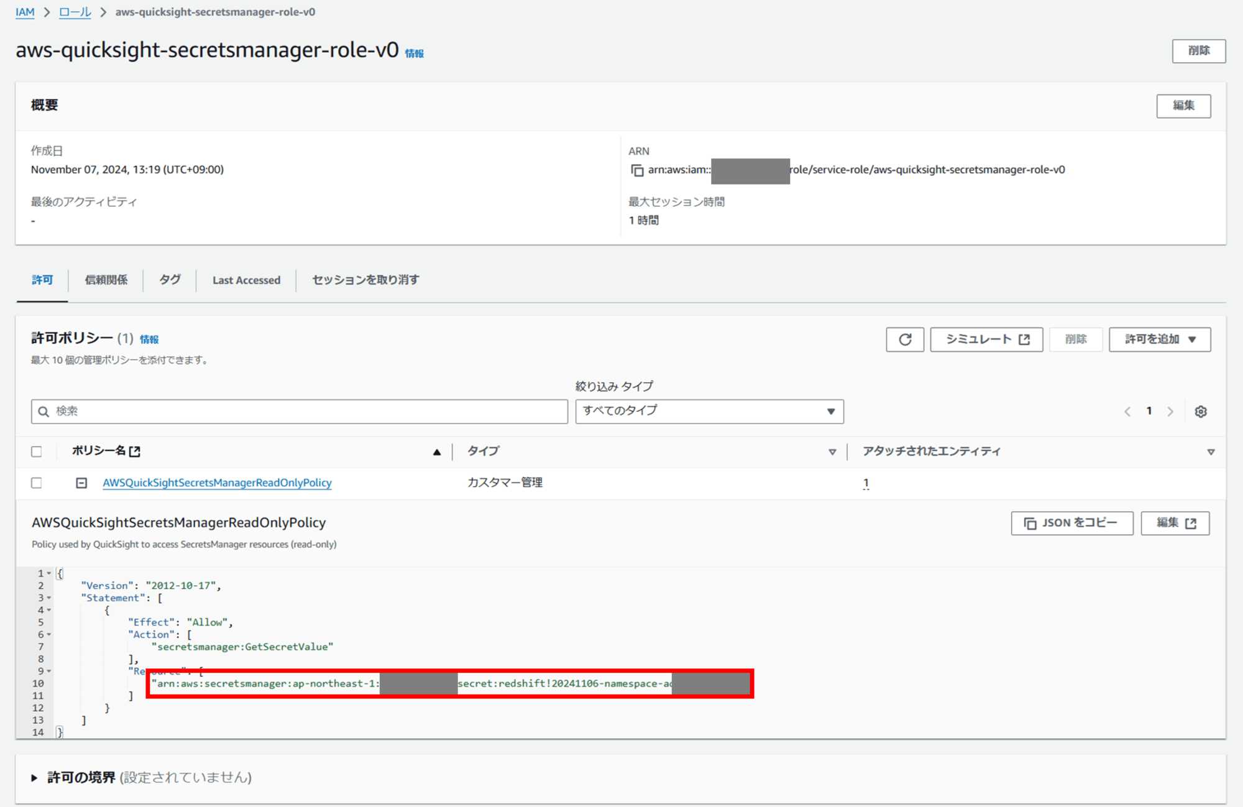Click the secretsmanager:GetSecretValue action line

(x=242, y=647)
